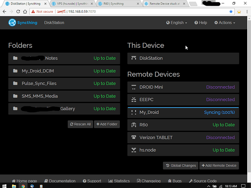This screenshot has height=188, width=251.
Task: Click the DiskStation device identicon
Action: (134, 58)
